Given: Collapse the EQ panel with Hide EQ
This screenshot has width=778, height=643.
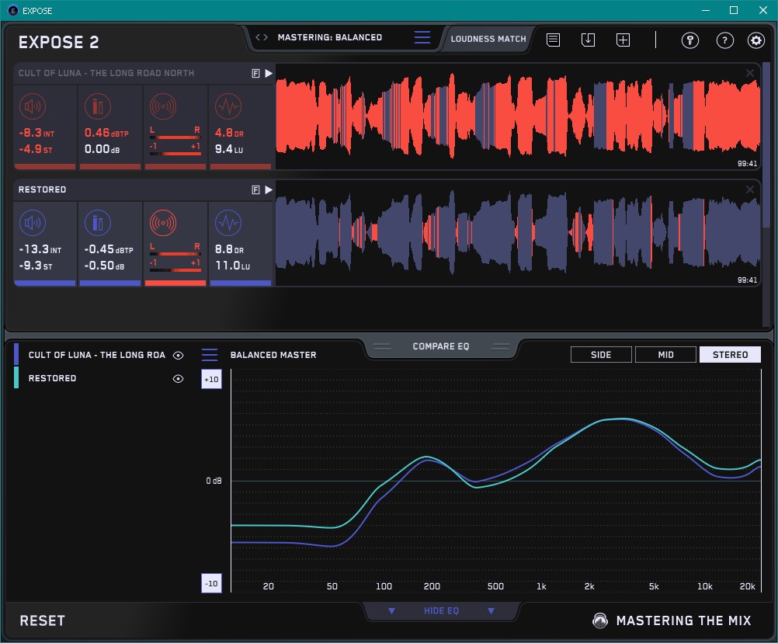Looking at the screenshot, I should coord(441,611).
